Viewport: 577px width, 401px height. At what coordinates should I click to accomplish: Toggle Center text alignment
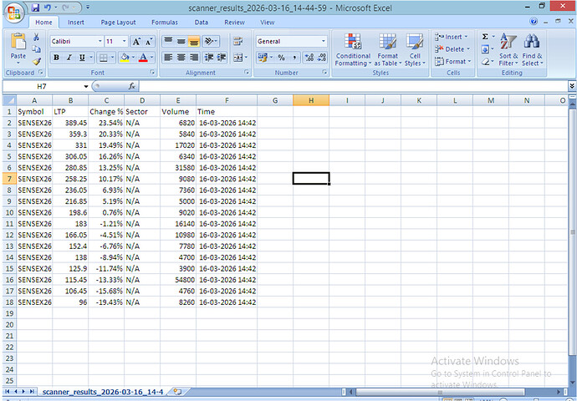tap(181, 58)
